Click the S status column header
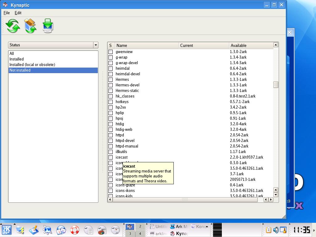The height and width of the screenshot is (237, 316). [111, 46]
